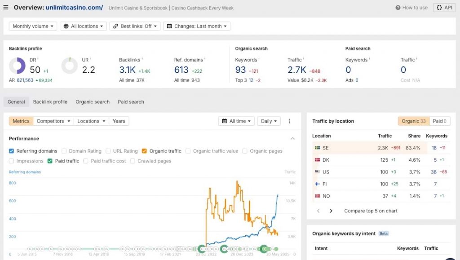
Task: Click the UR donut chart
Action: pos(70,66)
